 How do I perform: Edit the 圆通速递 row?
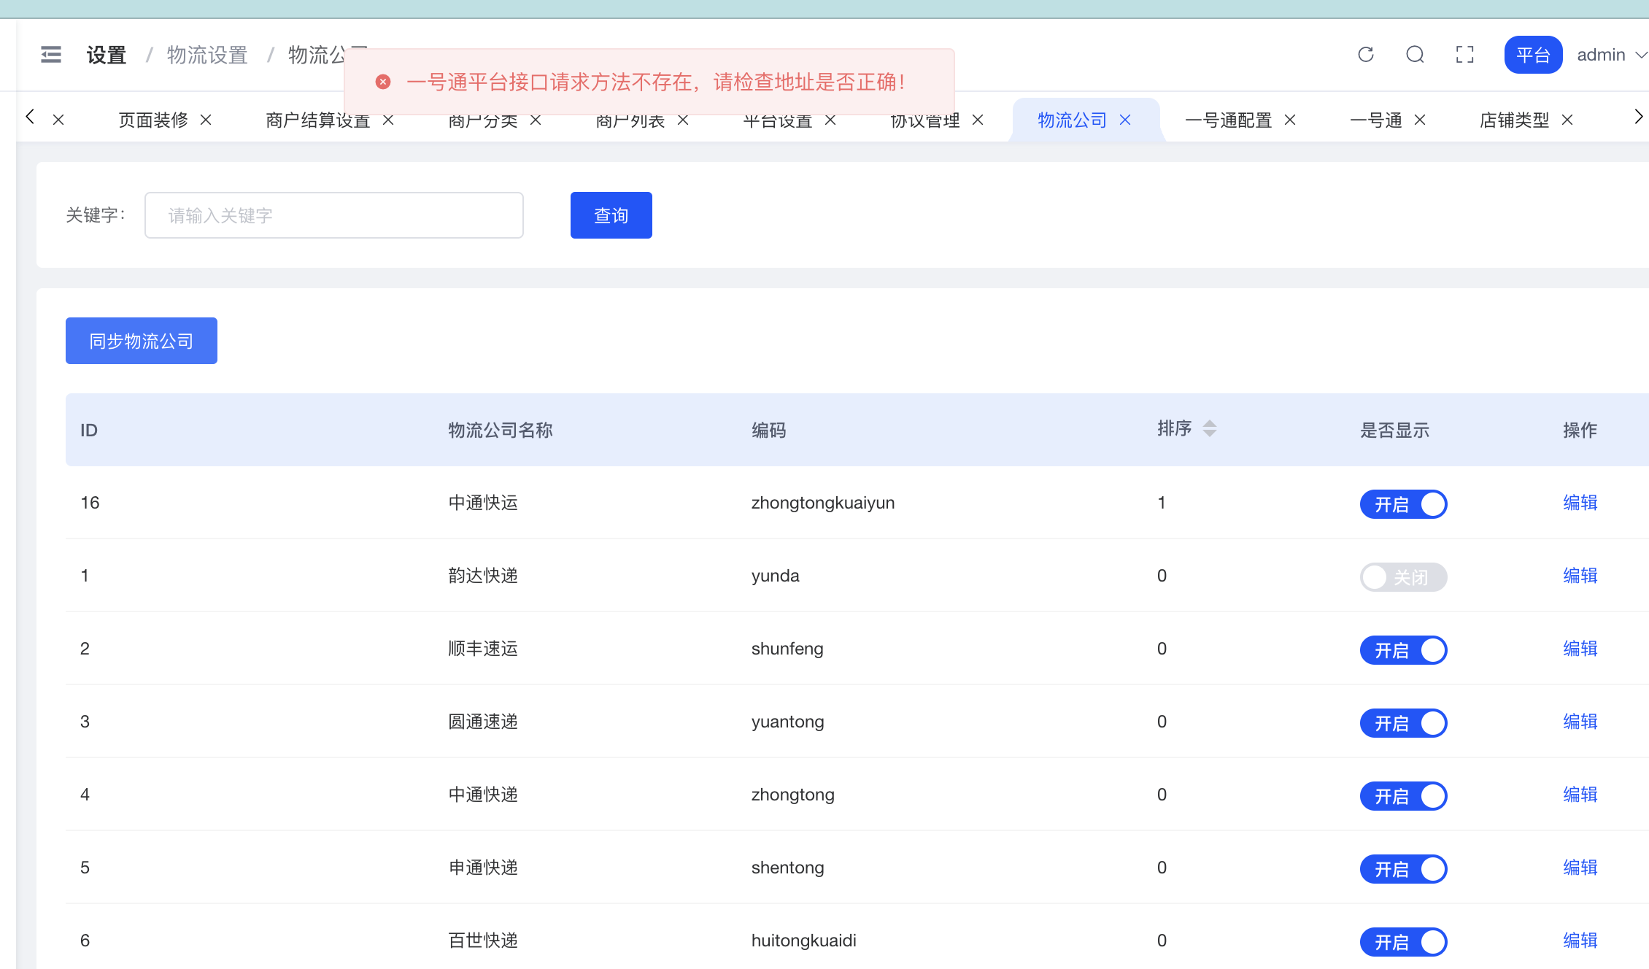pyautogui.click(x=1580, y=722)
